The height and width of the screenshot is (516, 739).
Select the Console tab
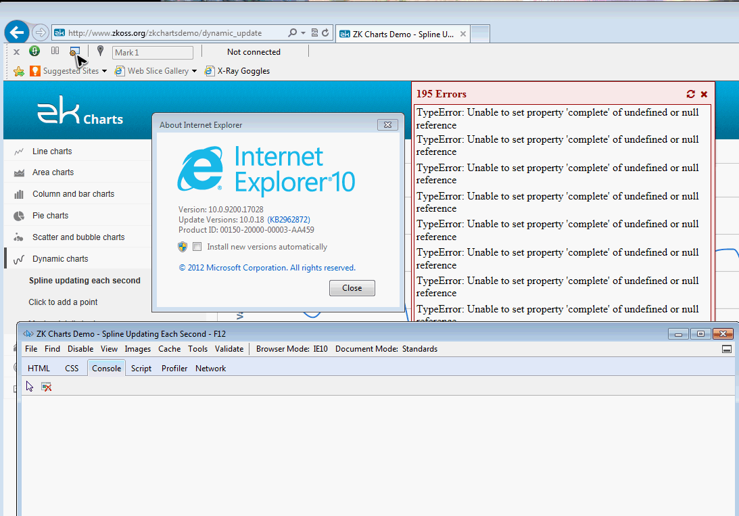107,369
